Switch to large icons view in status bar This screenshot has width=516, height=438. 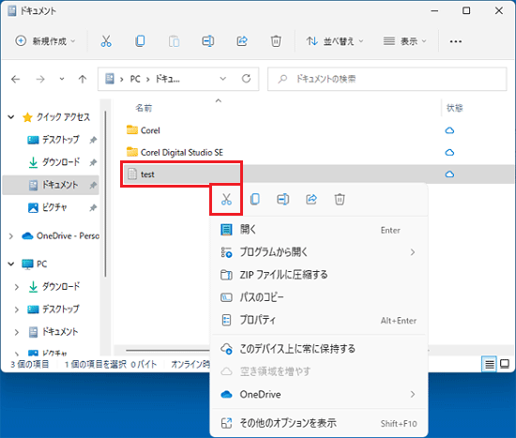pos(505,364)
